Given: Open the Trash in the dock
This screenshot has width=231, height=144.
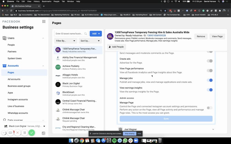Looking at the screenshot, I should [x=160, y=141].
